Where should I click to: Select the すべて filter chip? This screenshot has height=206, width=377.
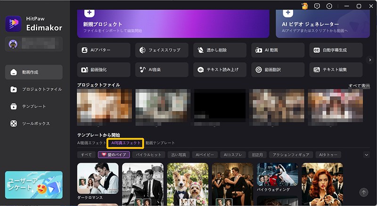[86, 155]
